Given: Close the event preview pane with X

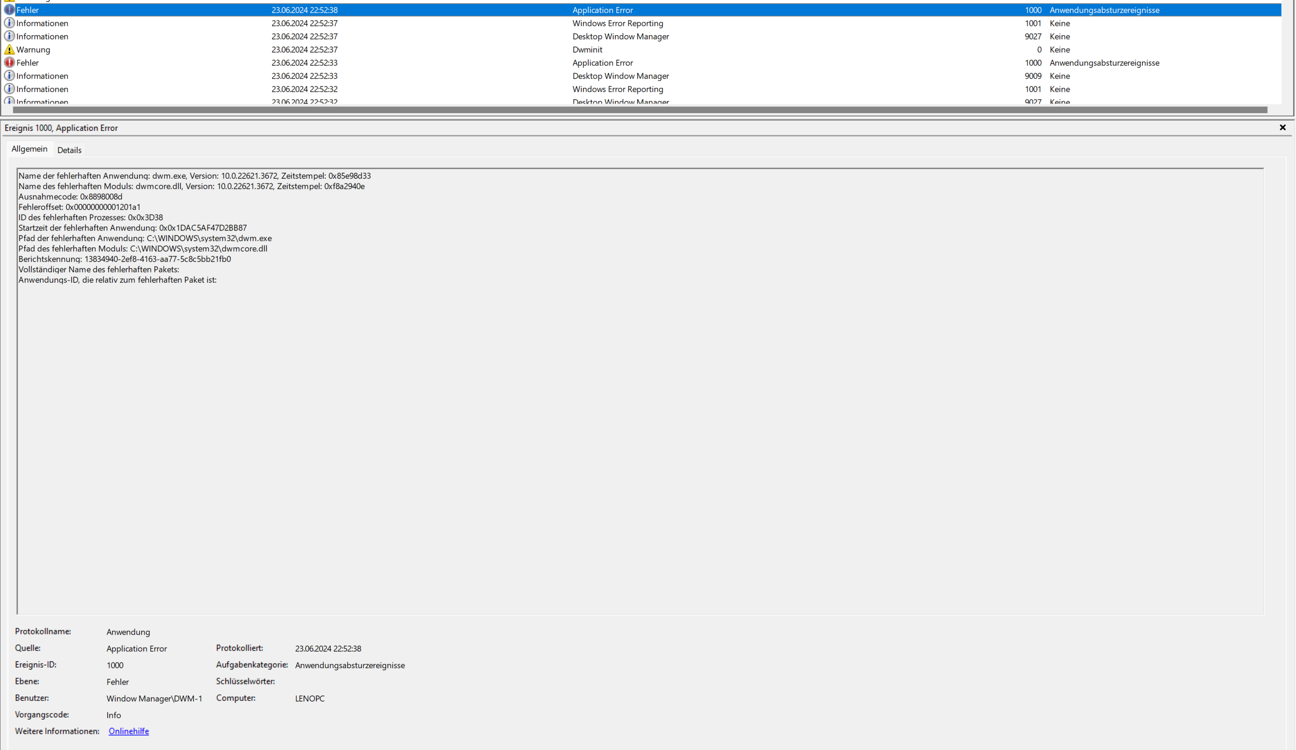Looking at the screenshot, I should pyautogui.click(x=1282, y=128).
